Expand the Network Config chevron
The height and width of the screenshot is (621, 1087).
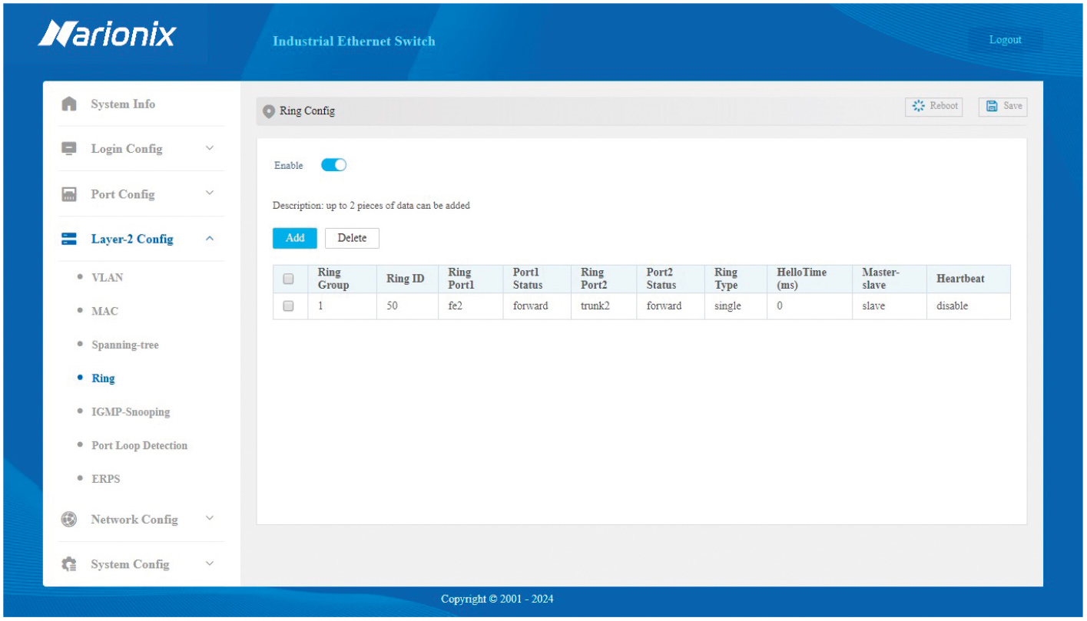click(x=210, y=519)
